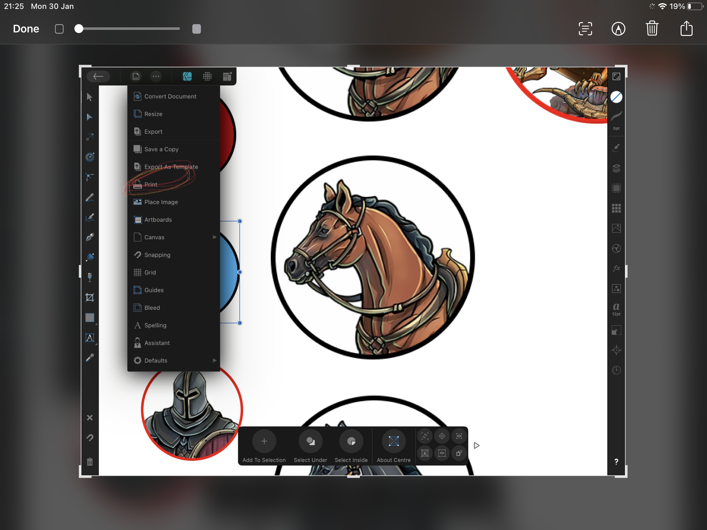Image resolution: width=707 pixels, height=530 pixels.
Task: Switch to the Designer persona
Action: click(187, 76)
